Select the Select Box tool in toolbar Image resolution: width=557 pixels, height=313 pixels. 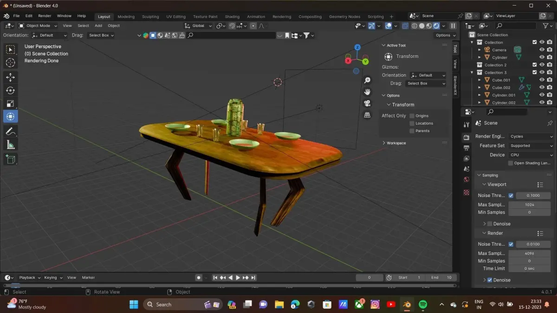click(10, 50)
